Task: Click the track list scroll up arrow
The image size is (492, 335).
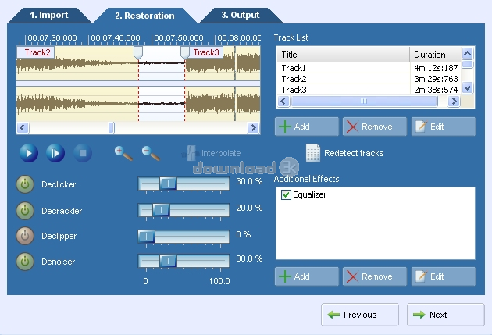Action: (468, 54)
